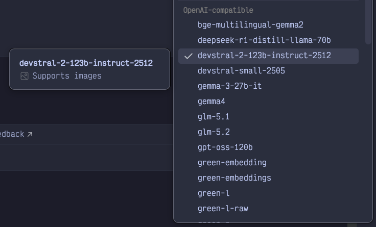Click the checkmark beside devstral-2-123b-instruct-2512
This screenshot has height=227, width=376.
click(x=189, y=56)
